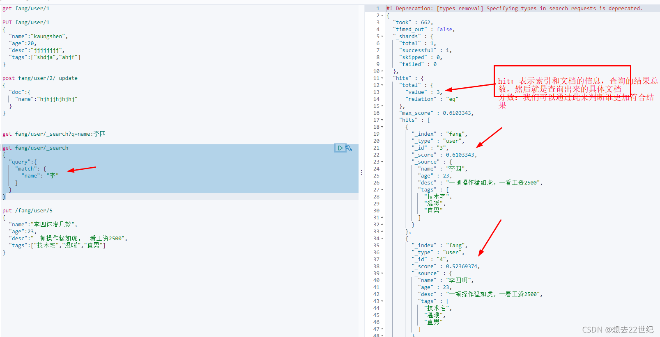Select the 'put /fang/user/5' request line
This screenshot has height=337, width=660.
click(x=28, y=211)
